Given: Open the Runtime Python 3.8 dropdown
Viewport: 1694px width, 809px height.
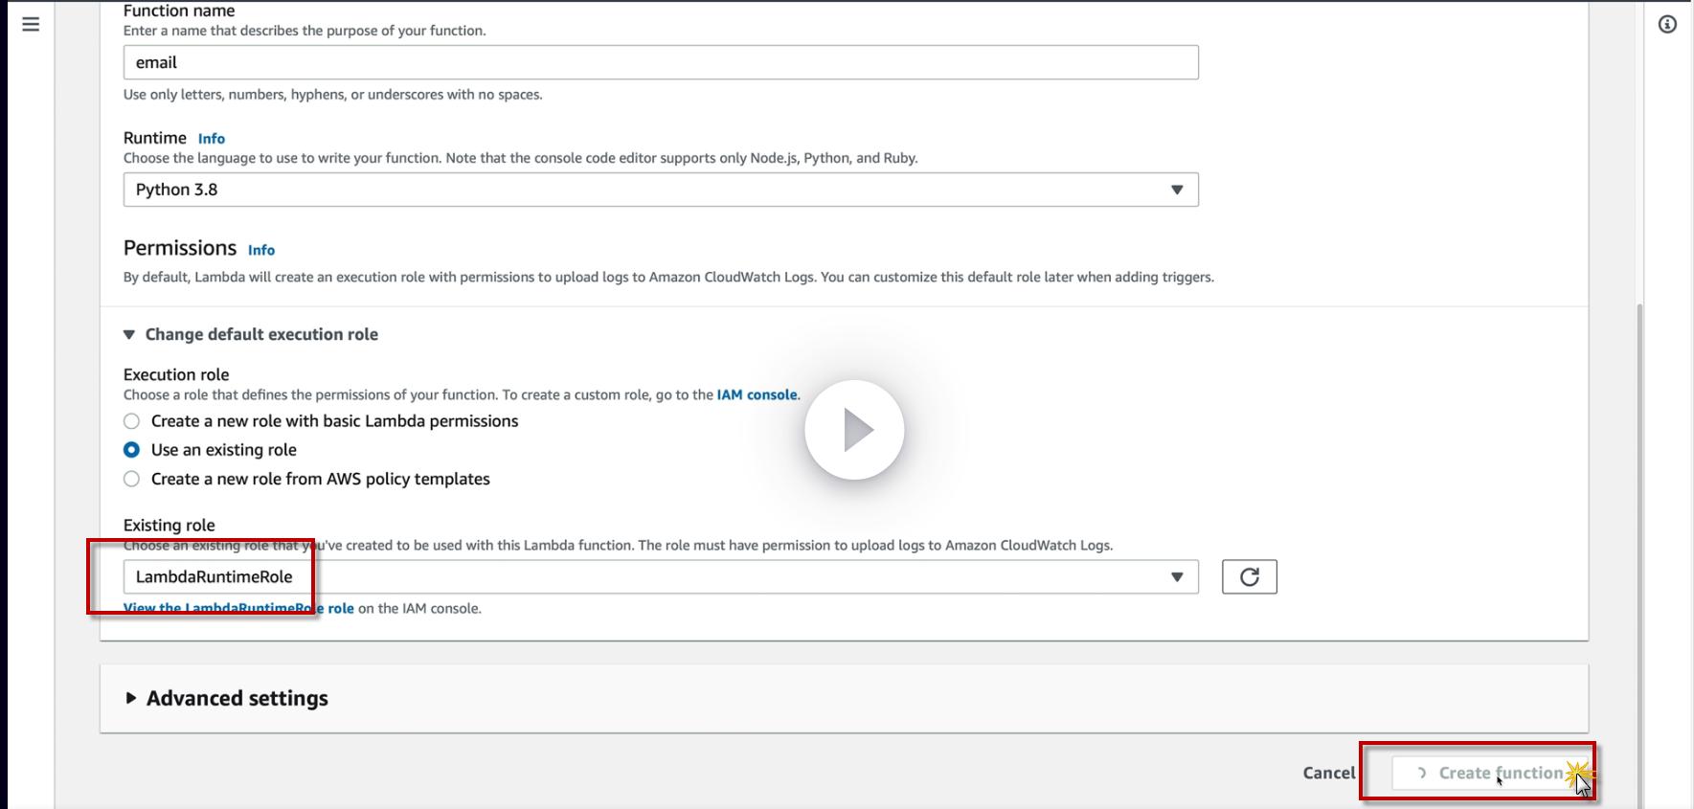Looking at the screenshot, I should [x=660, y=190].
